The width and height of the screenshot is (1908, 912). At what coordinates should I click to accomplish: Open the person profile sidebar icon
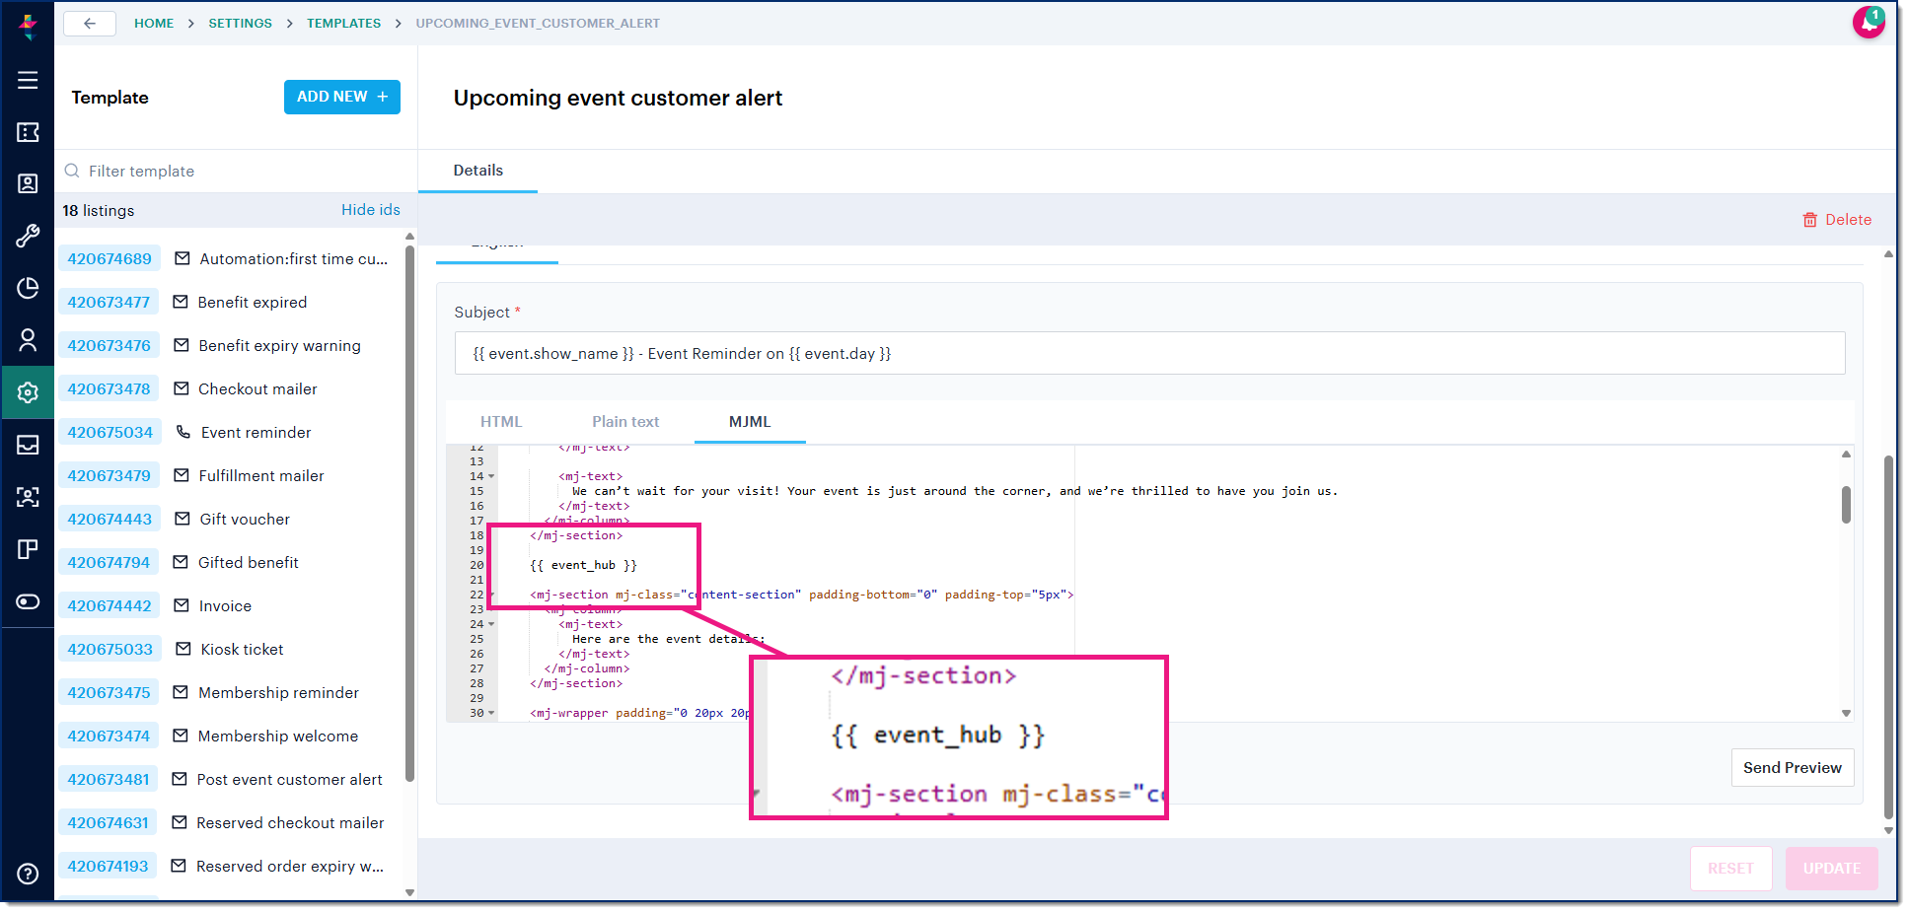coord(28,340)
